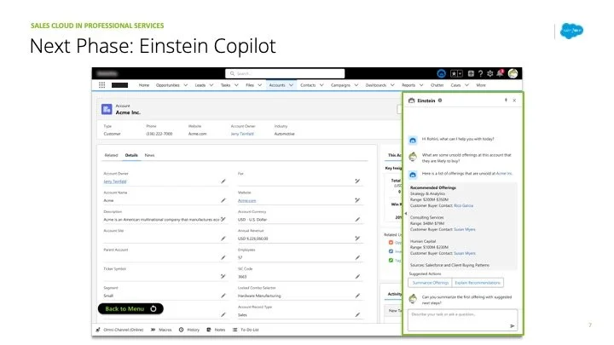Switch to the Related tab

click(x=111, y=155)
